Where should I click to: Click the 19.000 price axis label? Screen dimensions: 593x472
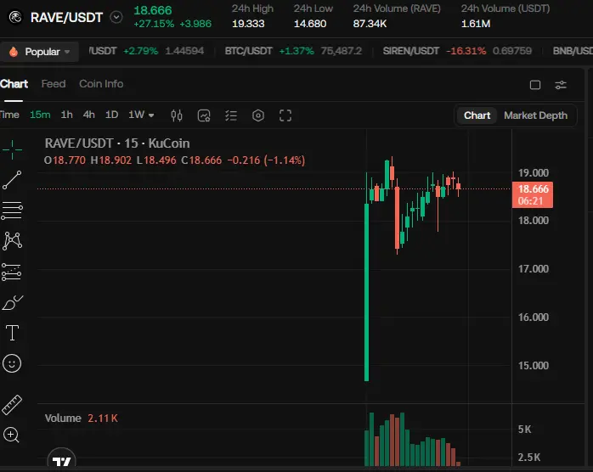(534, 172)
